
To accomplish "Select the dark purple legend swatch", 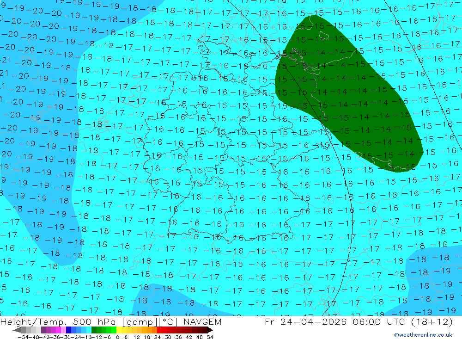I will (x=43, y=330).
